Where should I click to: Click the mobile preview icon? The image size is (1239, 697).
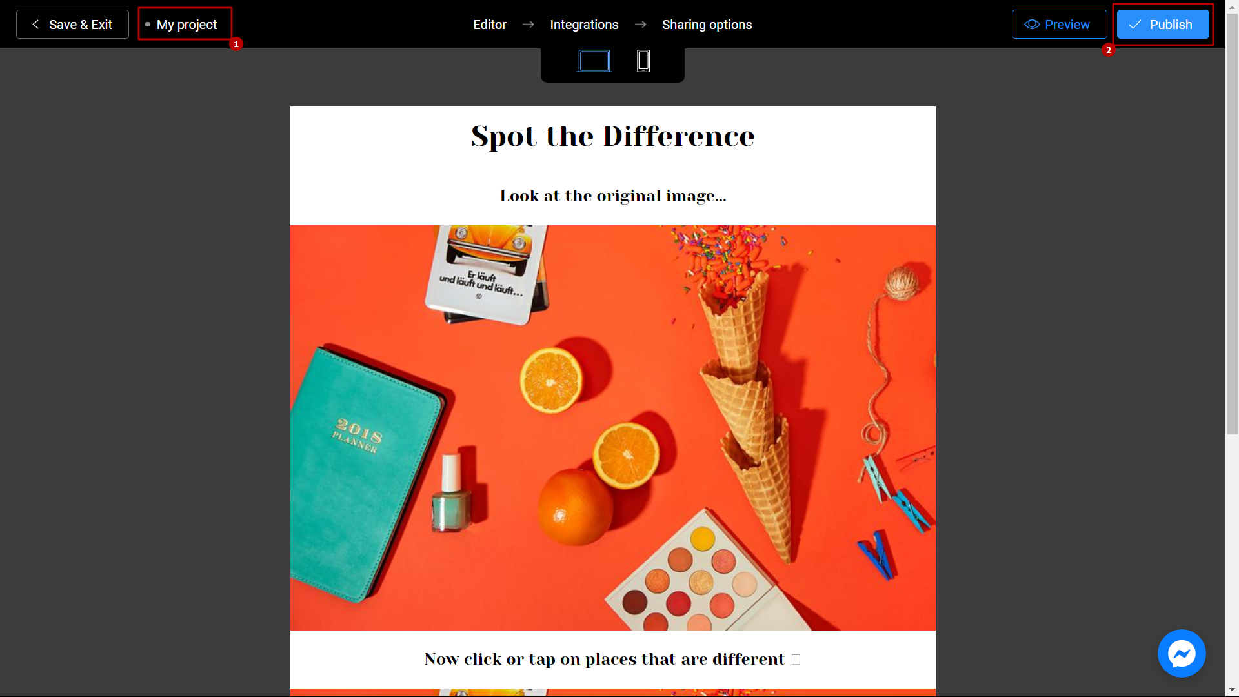[x=643, y=61]
